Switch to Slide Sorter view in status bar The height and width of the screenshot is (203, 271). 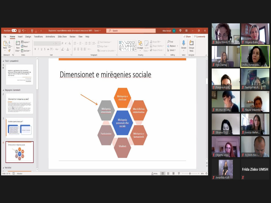(x=169, y=174)
